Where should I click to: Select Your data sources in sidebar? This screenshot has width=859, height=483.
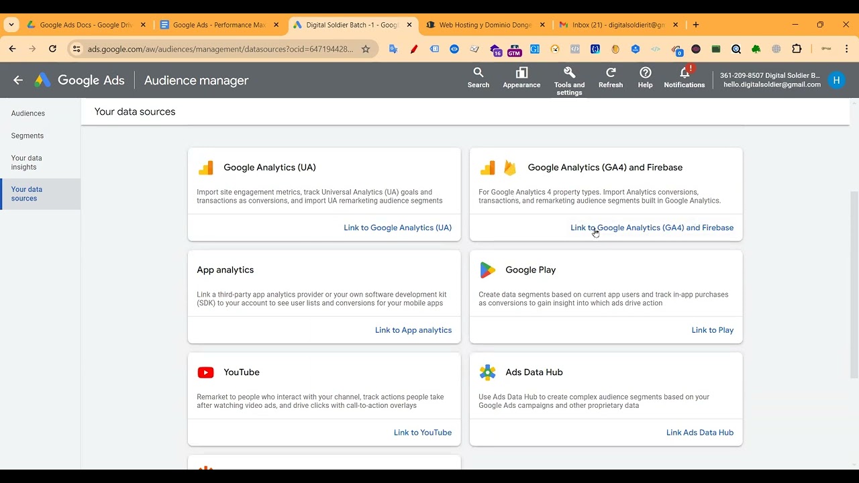(x=40, y=194)
